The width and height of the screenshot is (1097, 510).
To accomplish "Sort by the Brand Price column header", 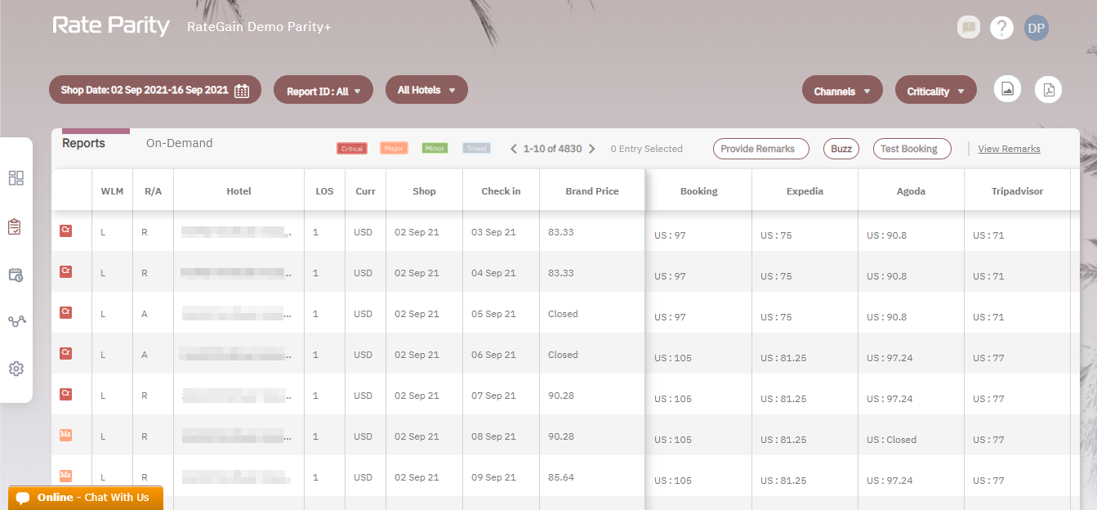I will (592, 191).
